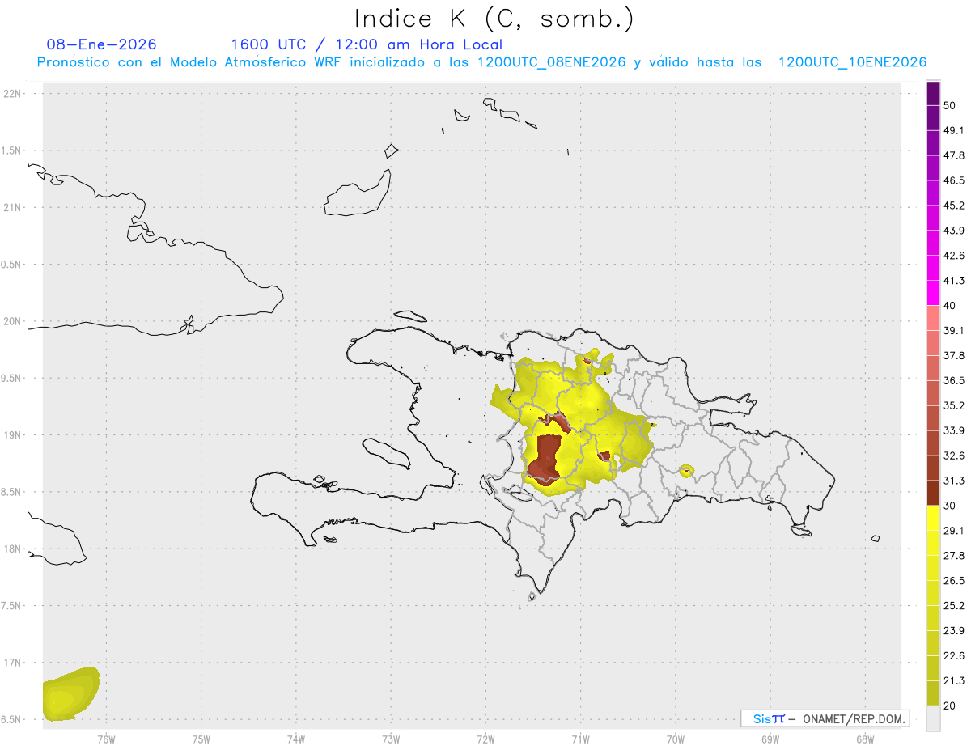This screenshot has width=971, height=750.
Task: Click the longitude label '68W'
Action: coord(865,738)
